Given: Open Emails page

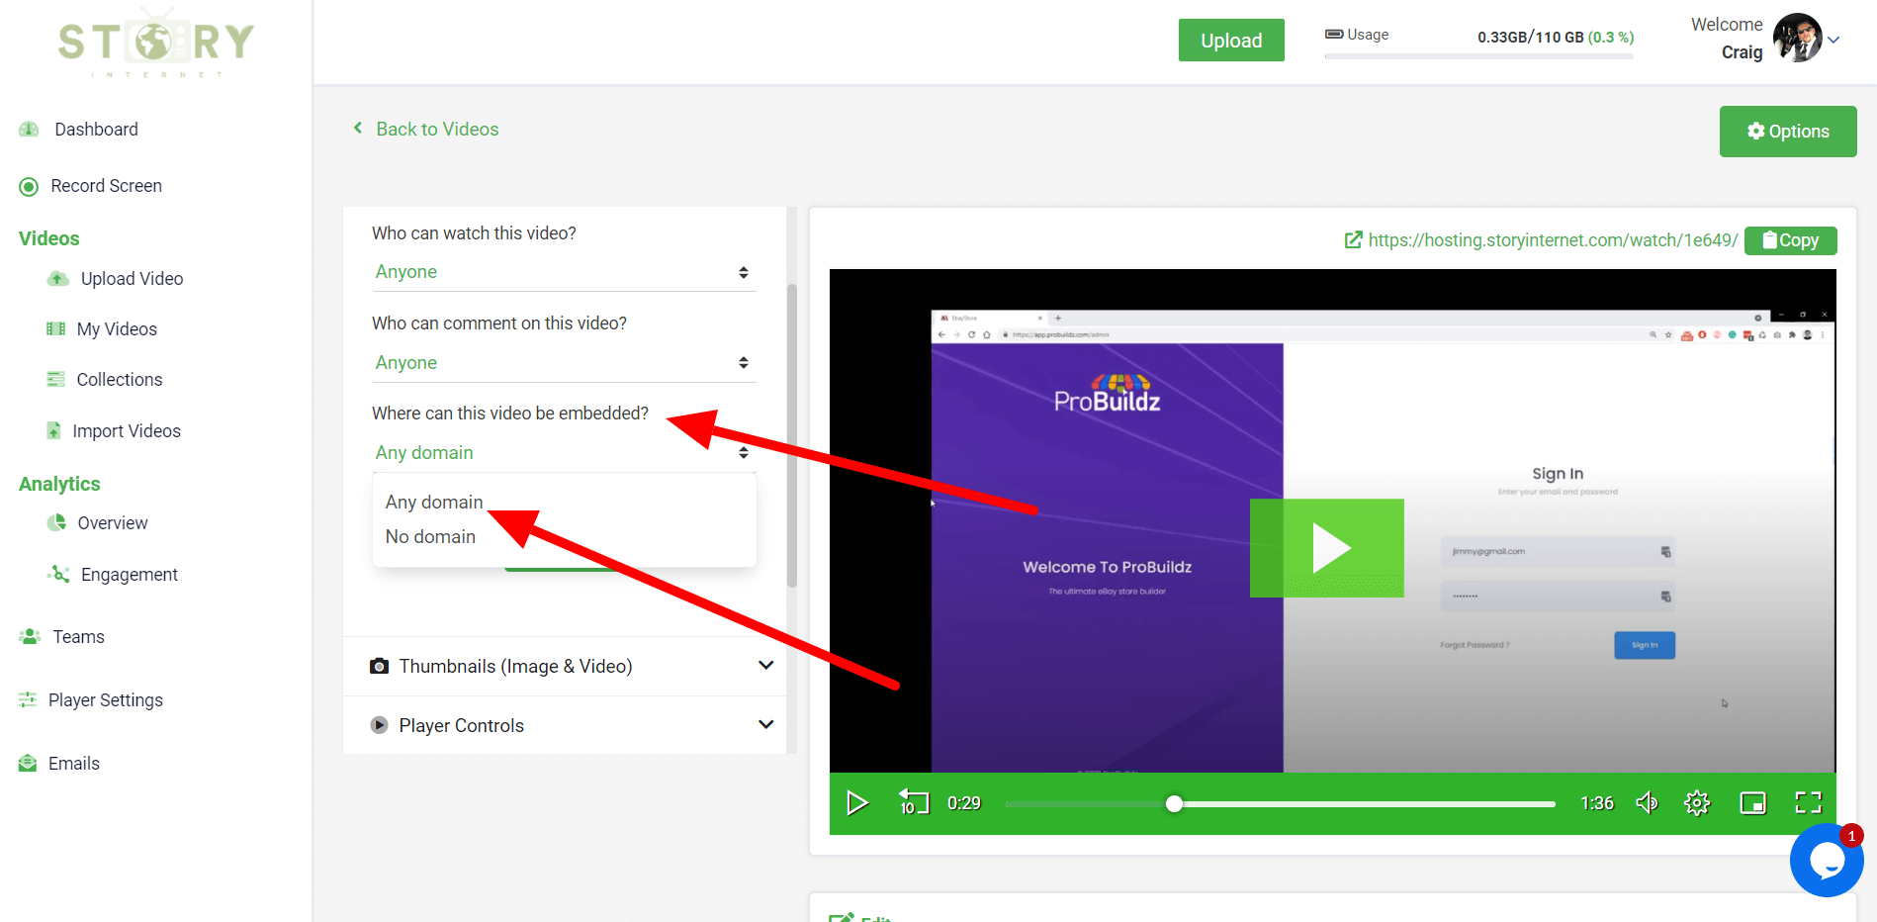Looking at the screenshot, I should tap(74, 764).
